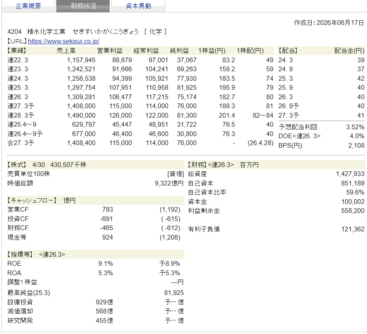Click the 売上高 column header
367x334 pixels.
click(x=66, y=51)
